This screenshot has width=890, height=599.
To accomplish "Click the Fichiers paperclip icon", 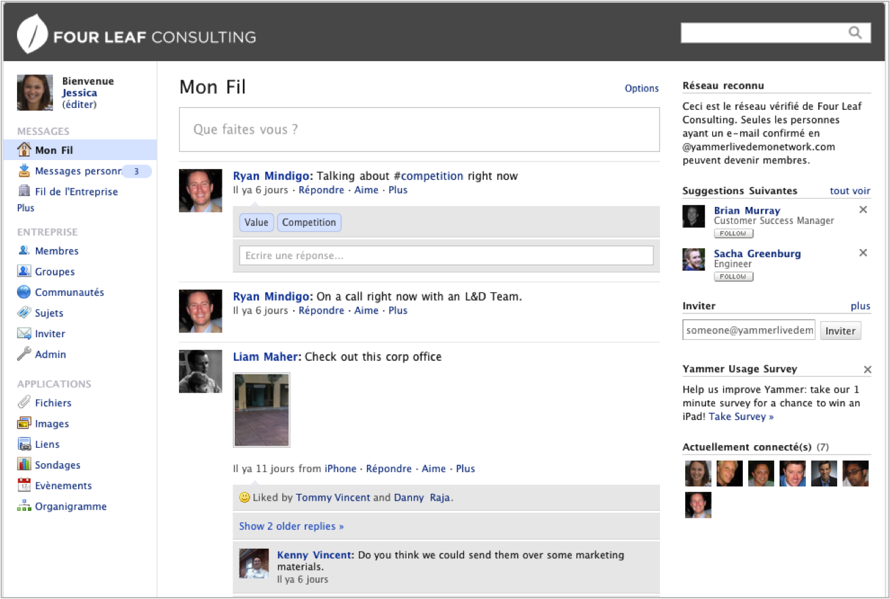I will pos(24,402).
